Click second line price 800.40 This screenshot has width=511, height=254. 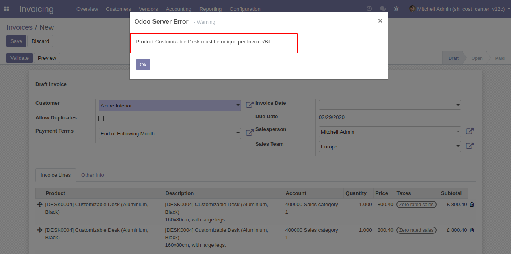click(x=385, y=230)
